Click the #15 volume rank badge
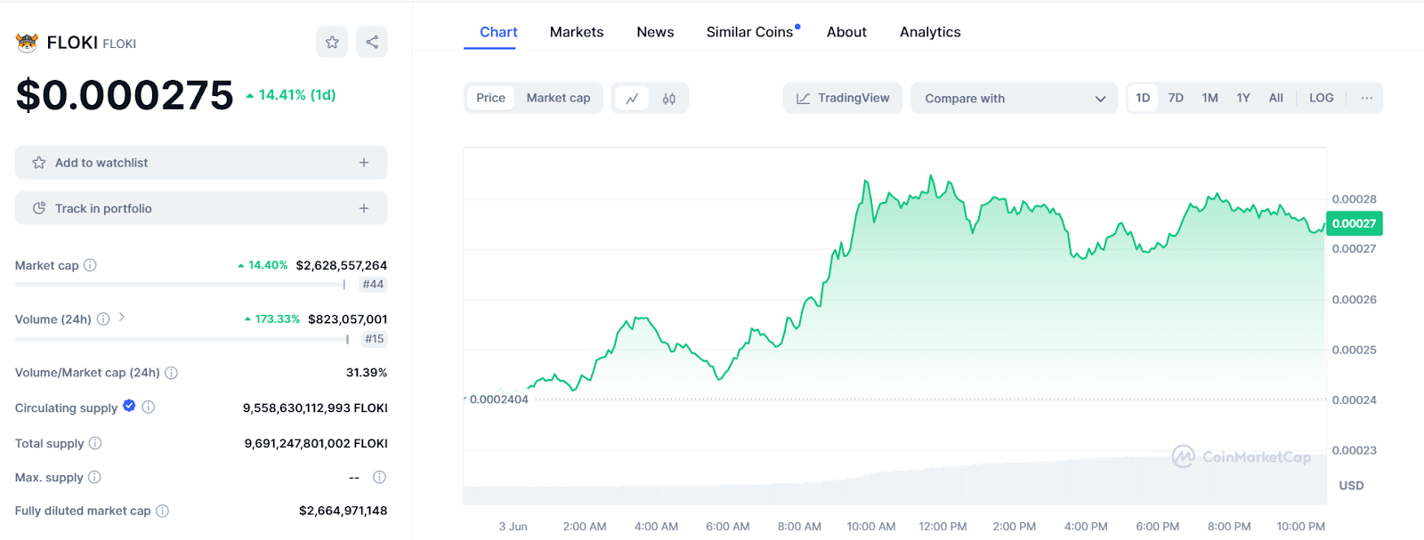 pos(374,339)
